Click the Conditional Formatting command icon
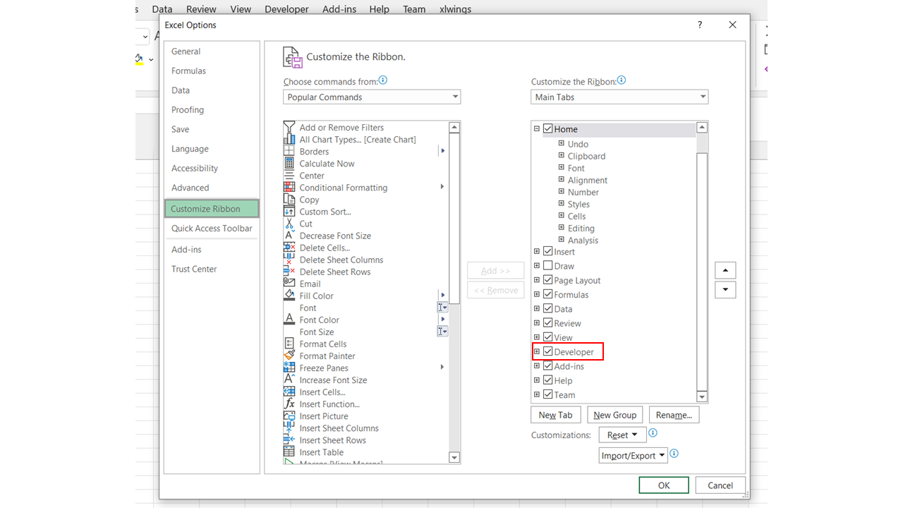The height and width of the screenshot is (508, 903). click(x=289, y=188)
